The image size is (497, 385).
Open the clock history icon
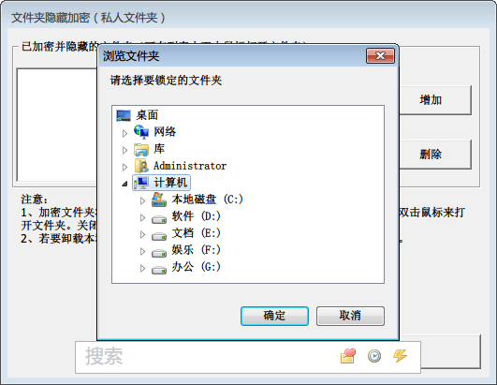coord(374,356)
